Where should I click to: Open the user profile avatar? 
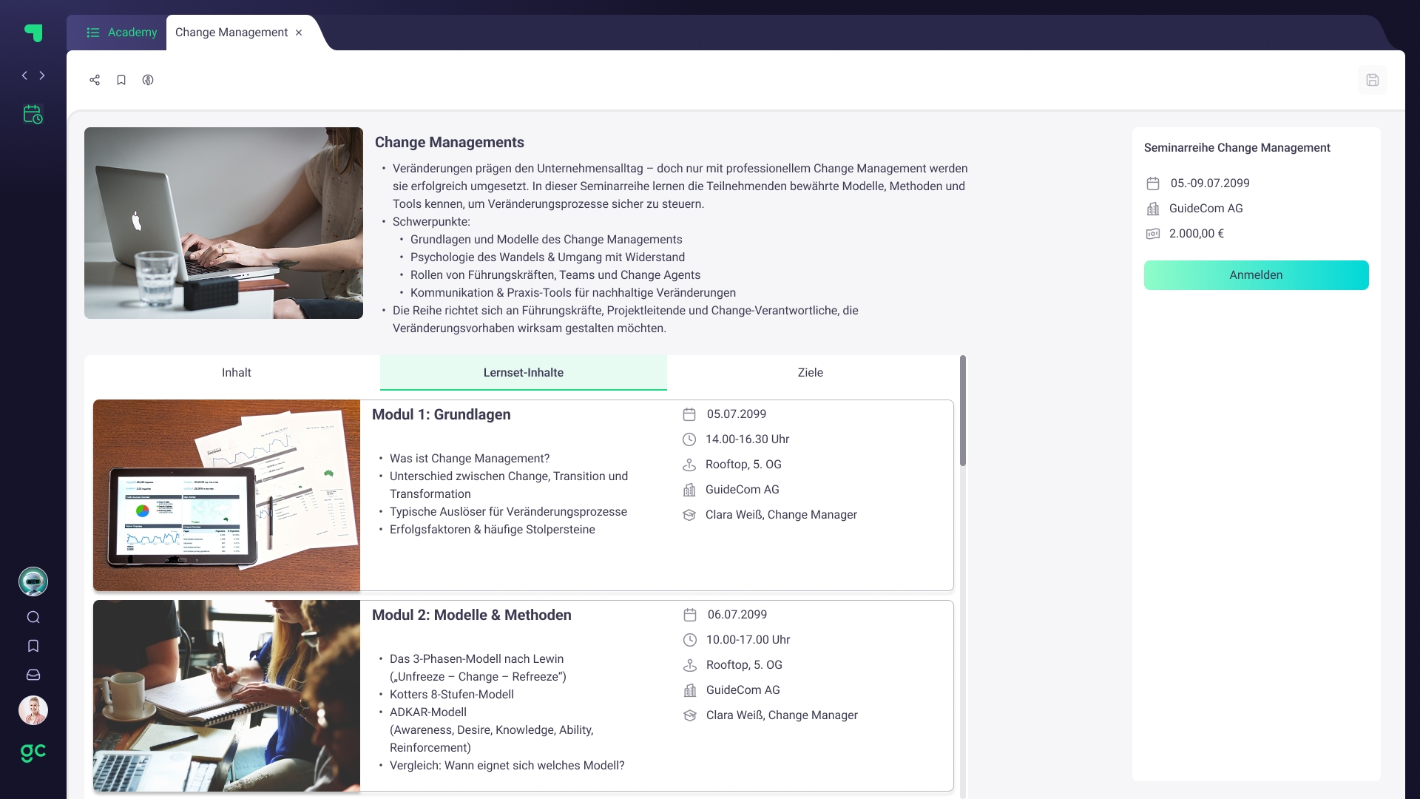33,710
